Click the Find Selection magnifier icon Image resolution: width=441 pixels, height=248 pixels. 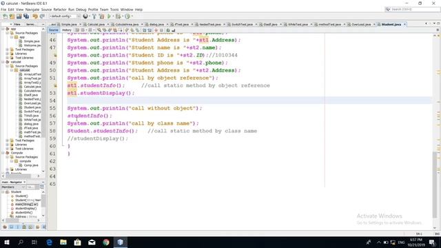(99, 30)
